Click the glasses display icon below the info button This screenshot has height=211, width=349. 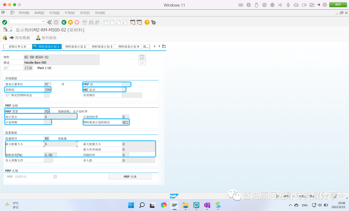pos(142,62)
